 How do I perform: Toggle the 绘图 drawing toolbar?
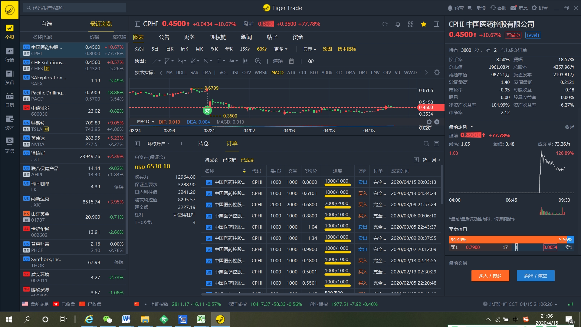[327, 49]
